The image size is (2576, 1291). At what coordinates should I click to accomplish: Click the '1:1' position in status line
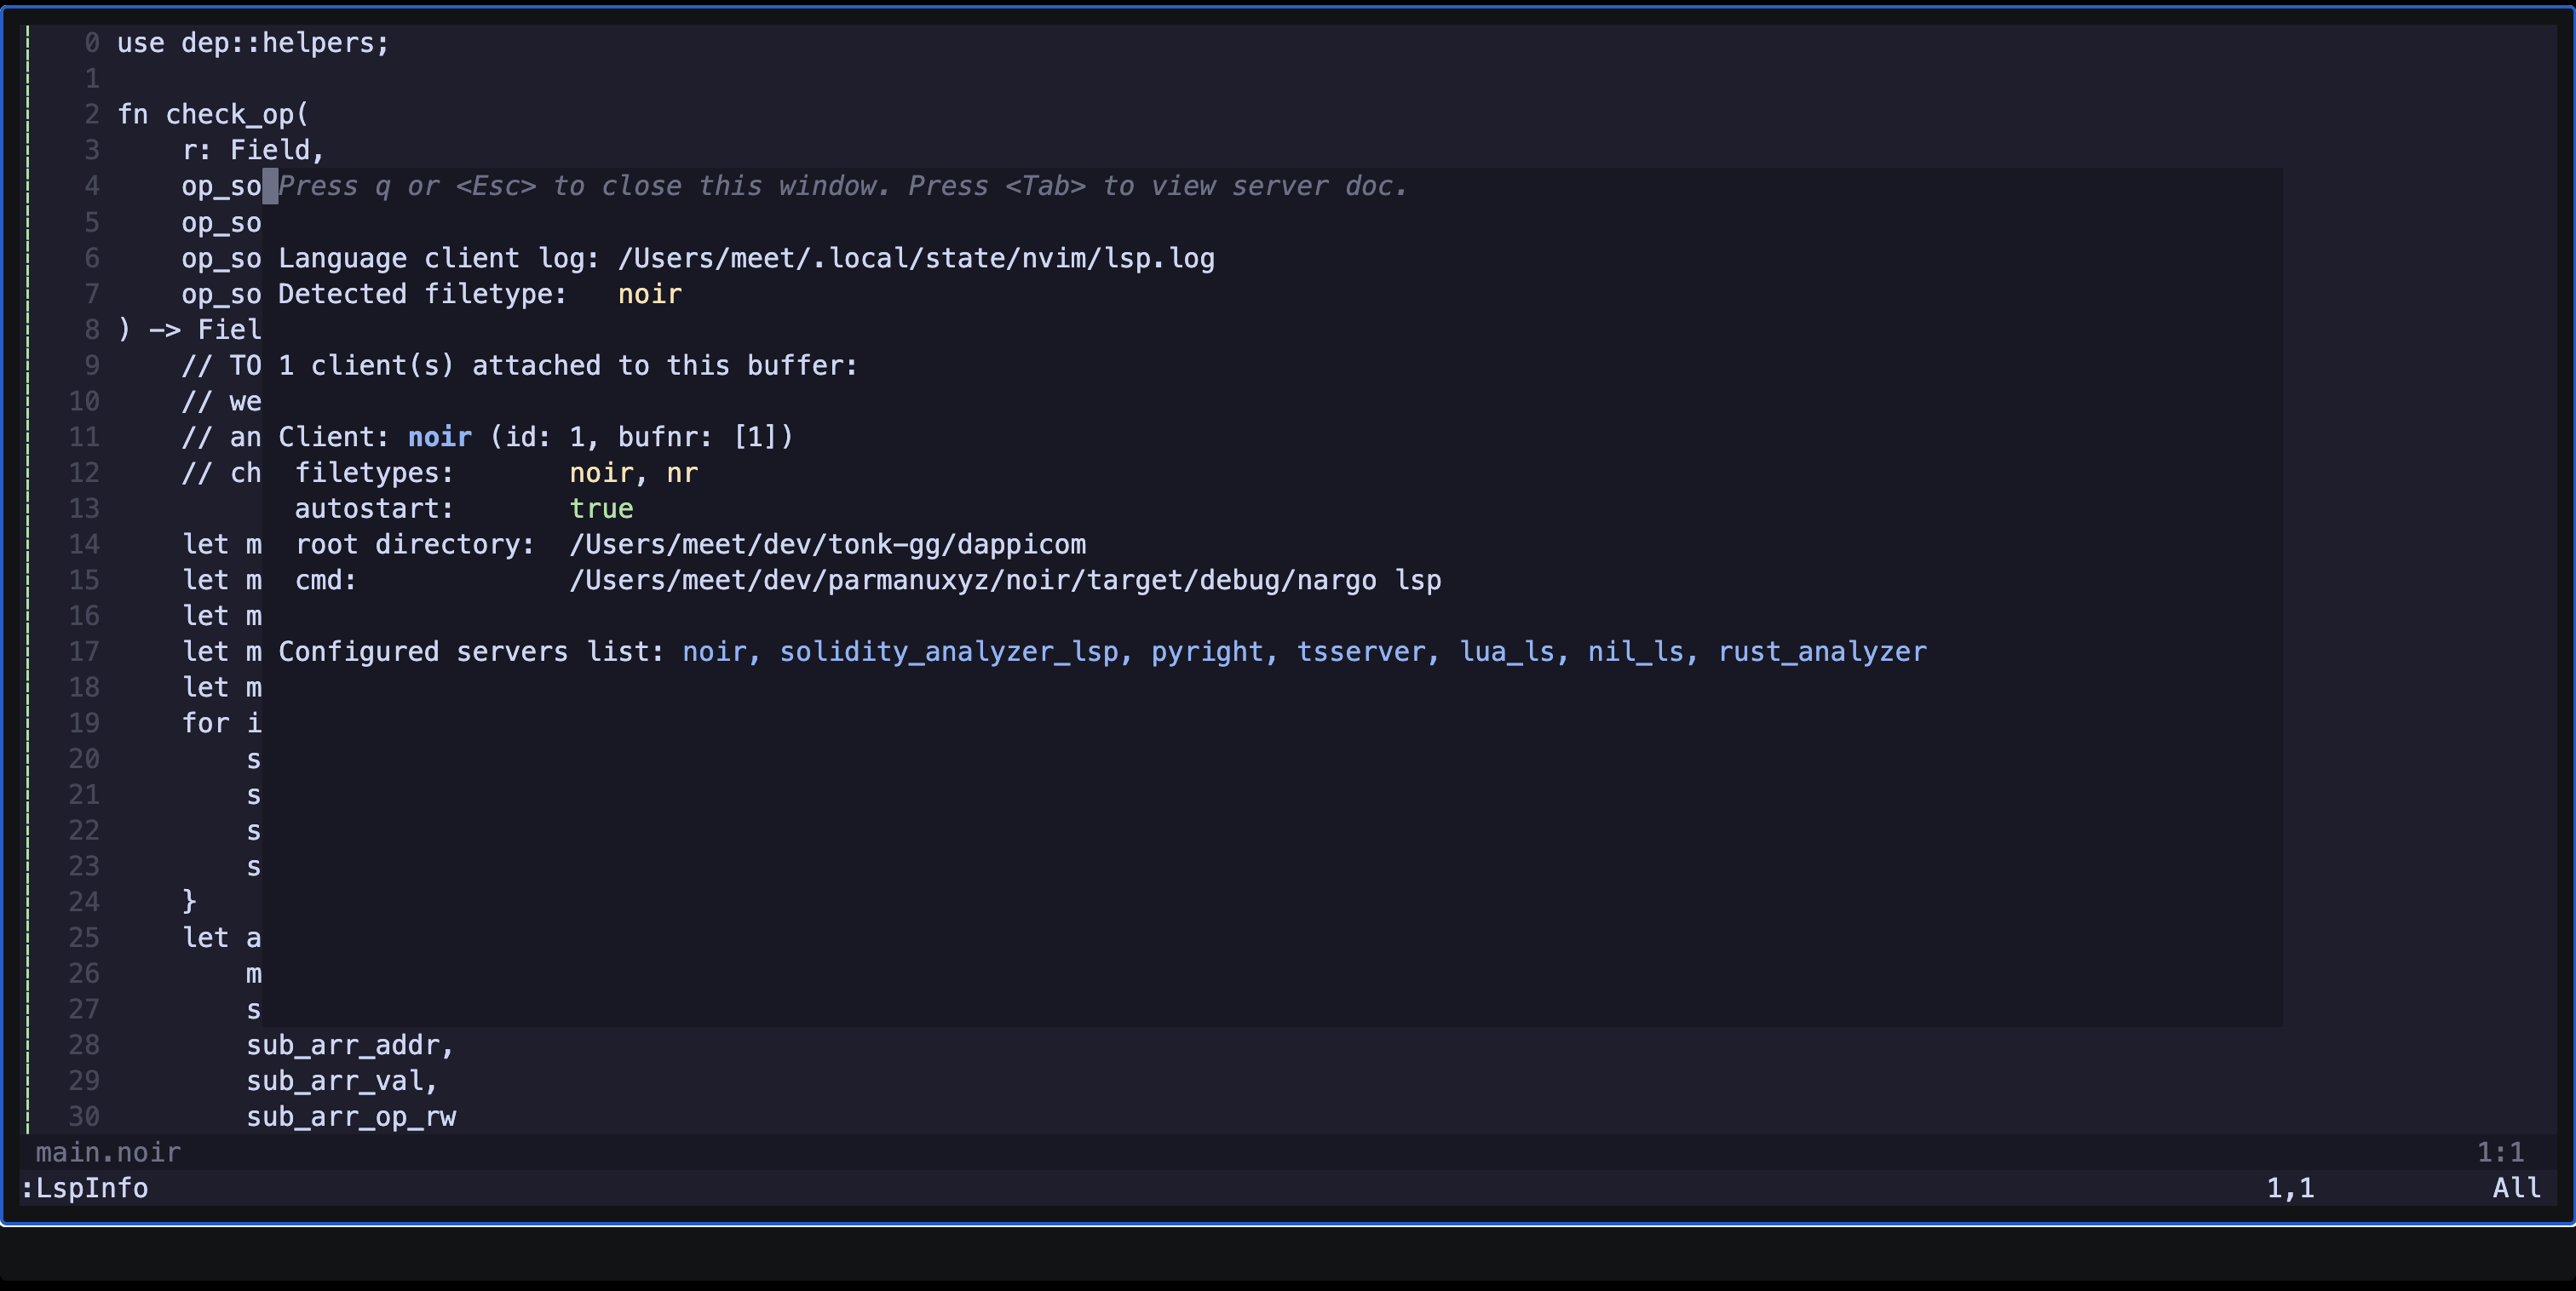click(2500, 1152)
